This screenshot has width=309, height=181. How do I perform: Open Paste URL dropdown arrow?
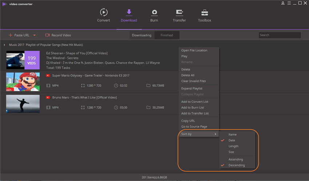click(x=35, y=35)
